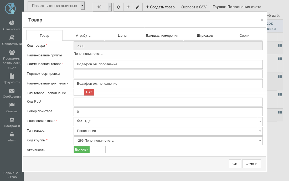Switch to the Цены tab

pos(122,35)
